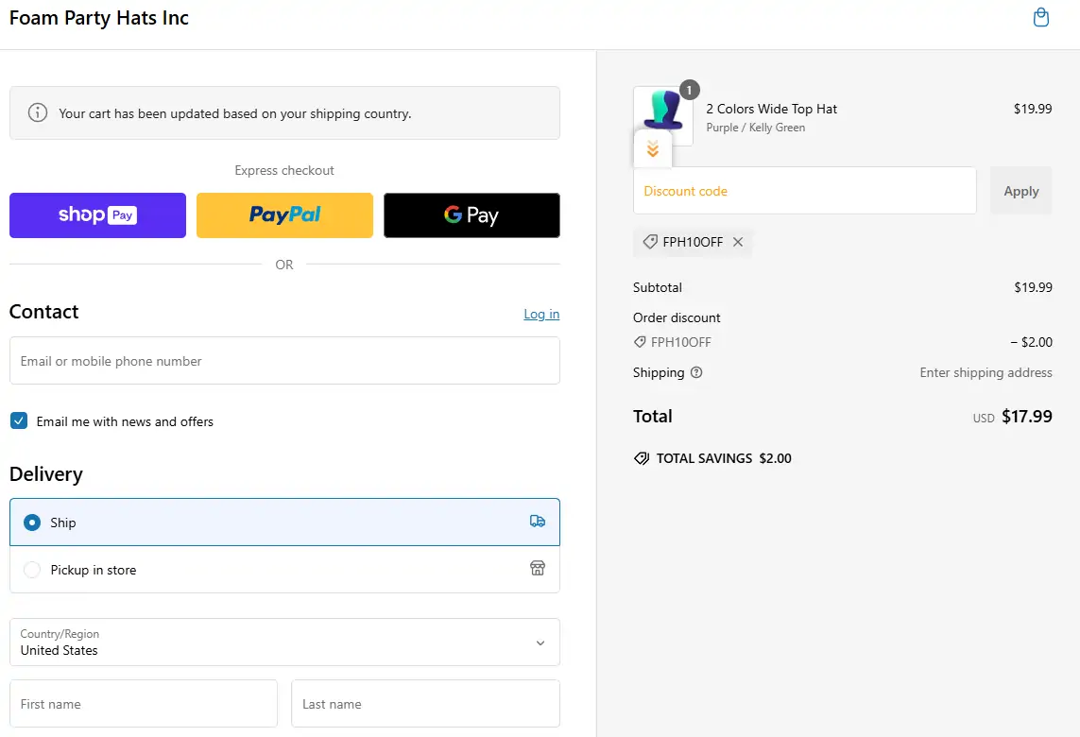
Task: Click the Total Savings tag icon
Action: [642, 458]
